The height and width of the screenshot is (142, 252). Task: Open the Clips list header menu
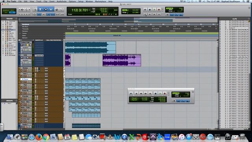[x=249, y=19]
